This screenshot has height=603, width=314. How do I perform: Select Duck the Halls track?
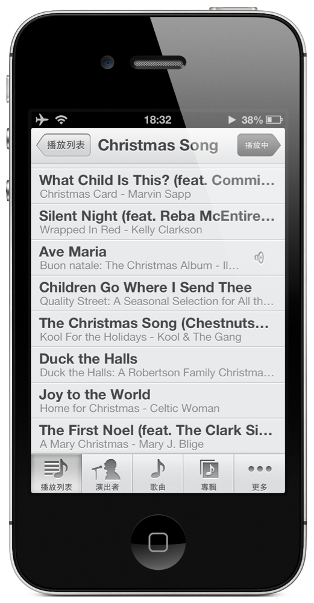[x=158, y=365]
